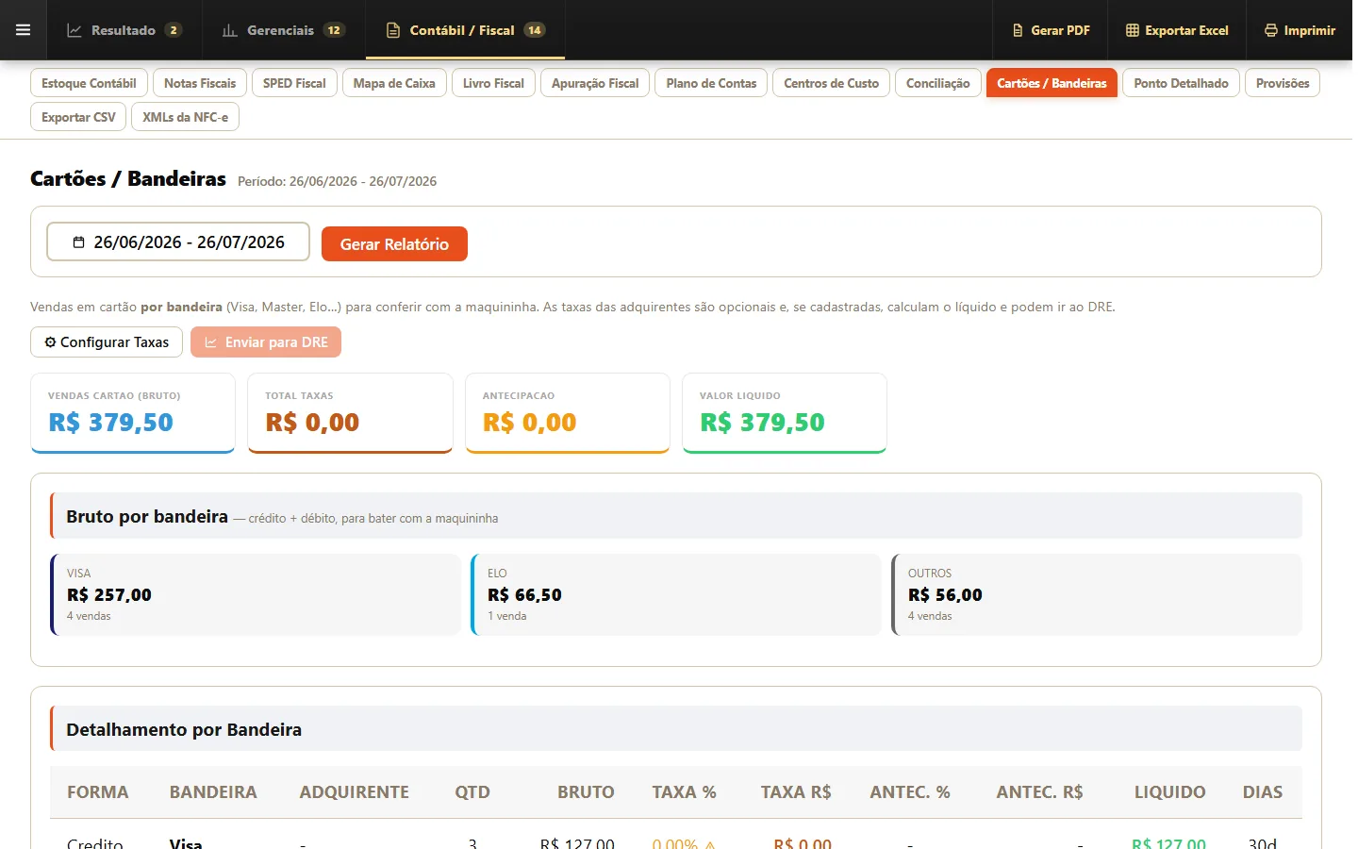Click the gear icon on Configurar Taxas
Viewport: 1358px width, 849px height.
50,342
